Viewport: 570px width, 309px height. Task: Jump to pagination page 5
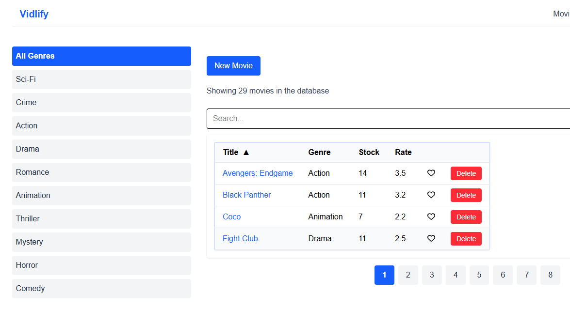tap(479, 275)
